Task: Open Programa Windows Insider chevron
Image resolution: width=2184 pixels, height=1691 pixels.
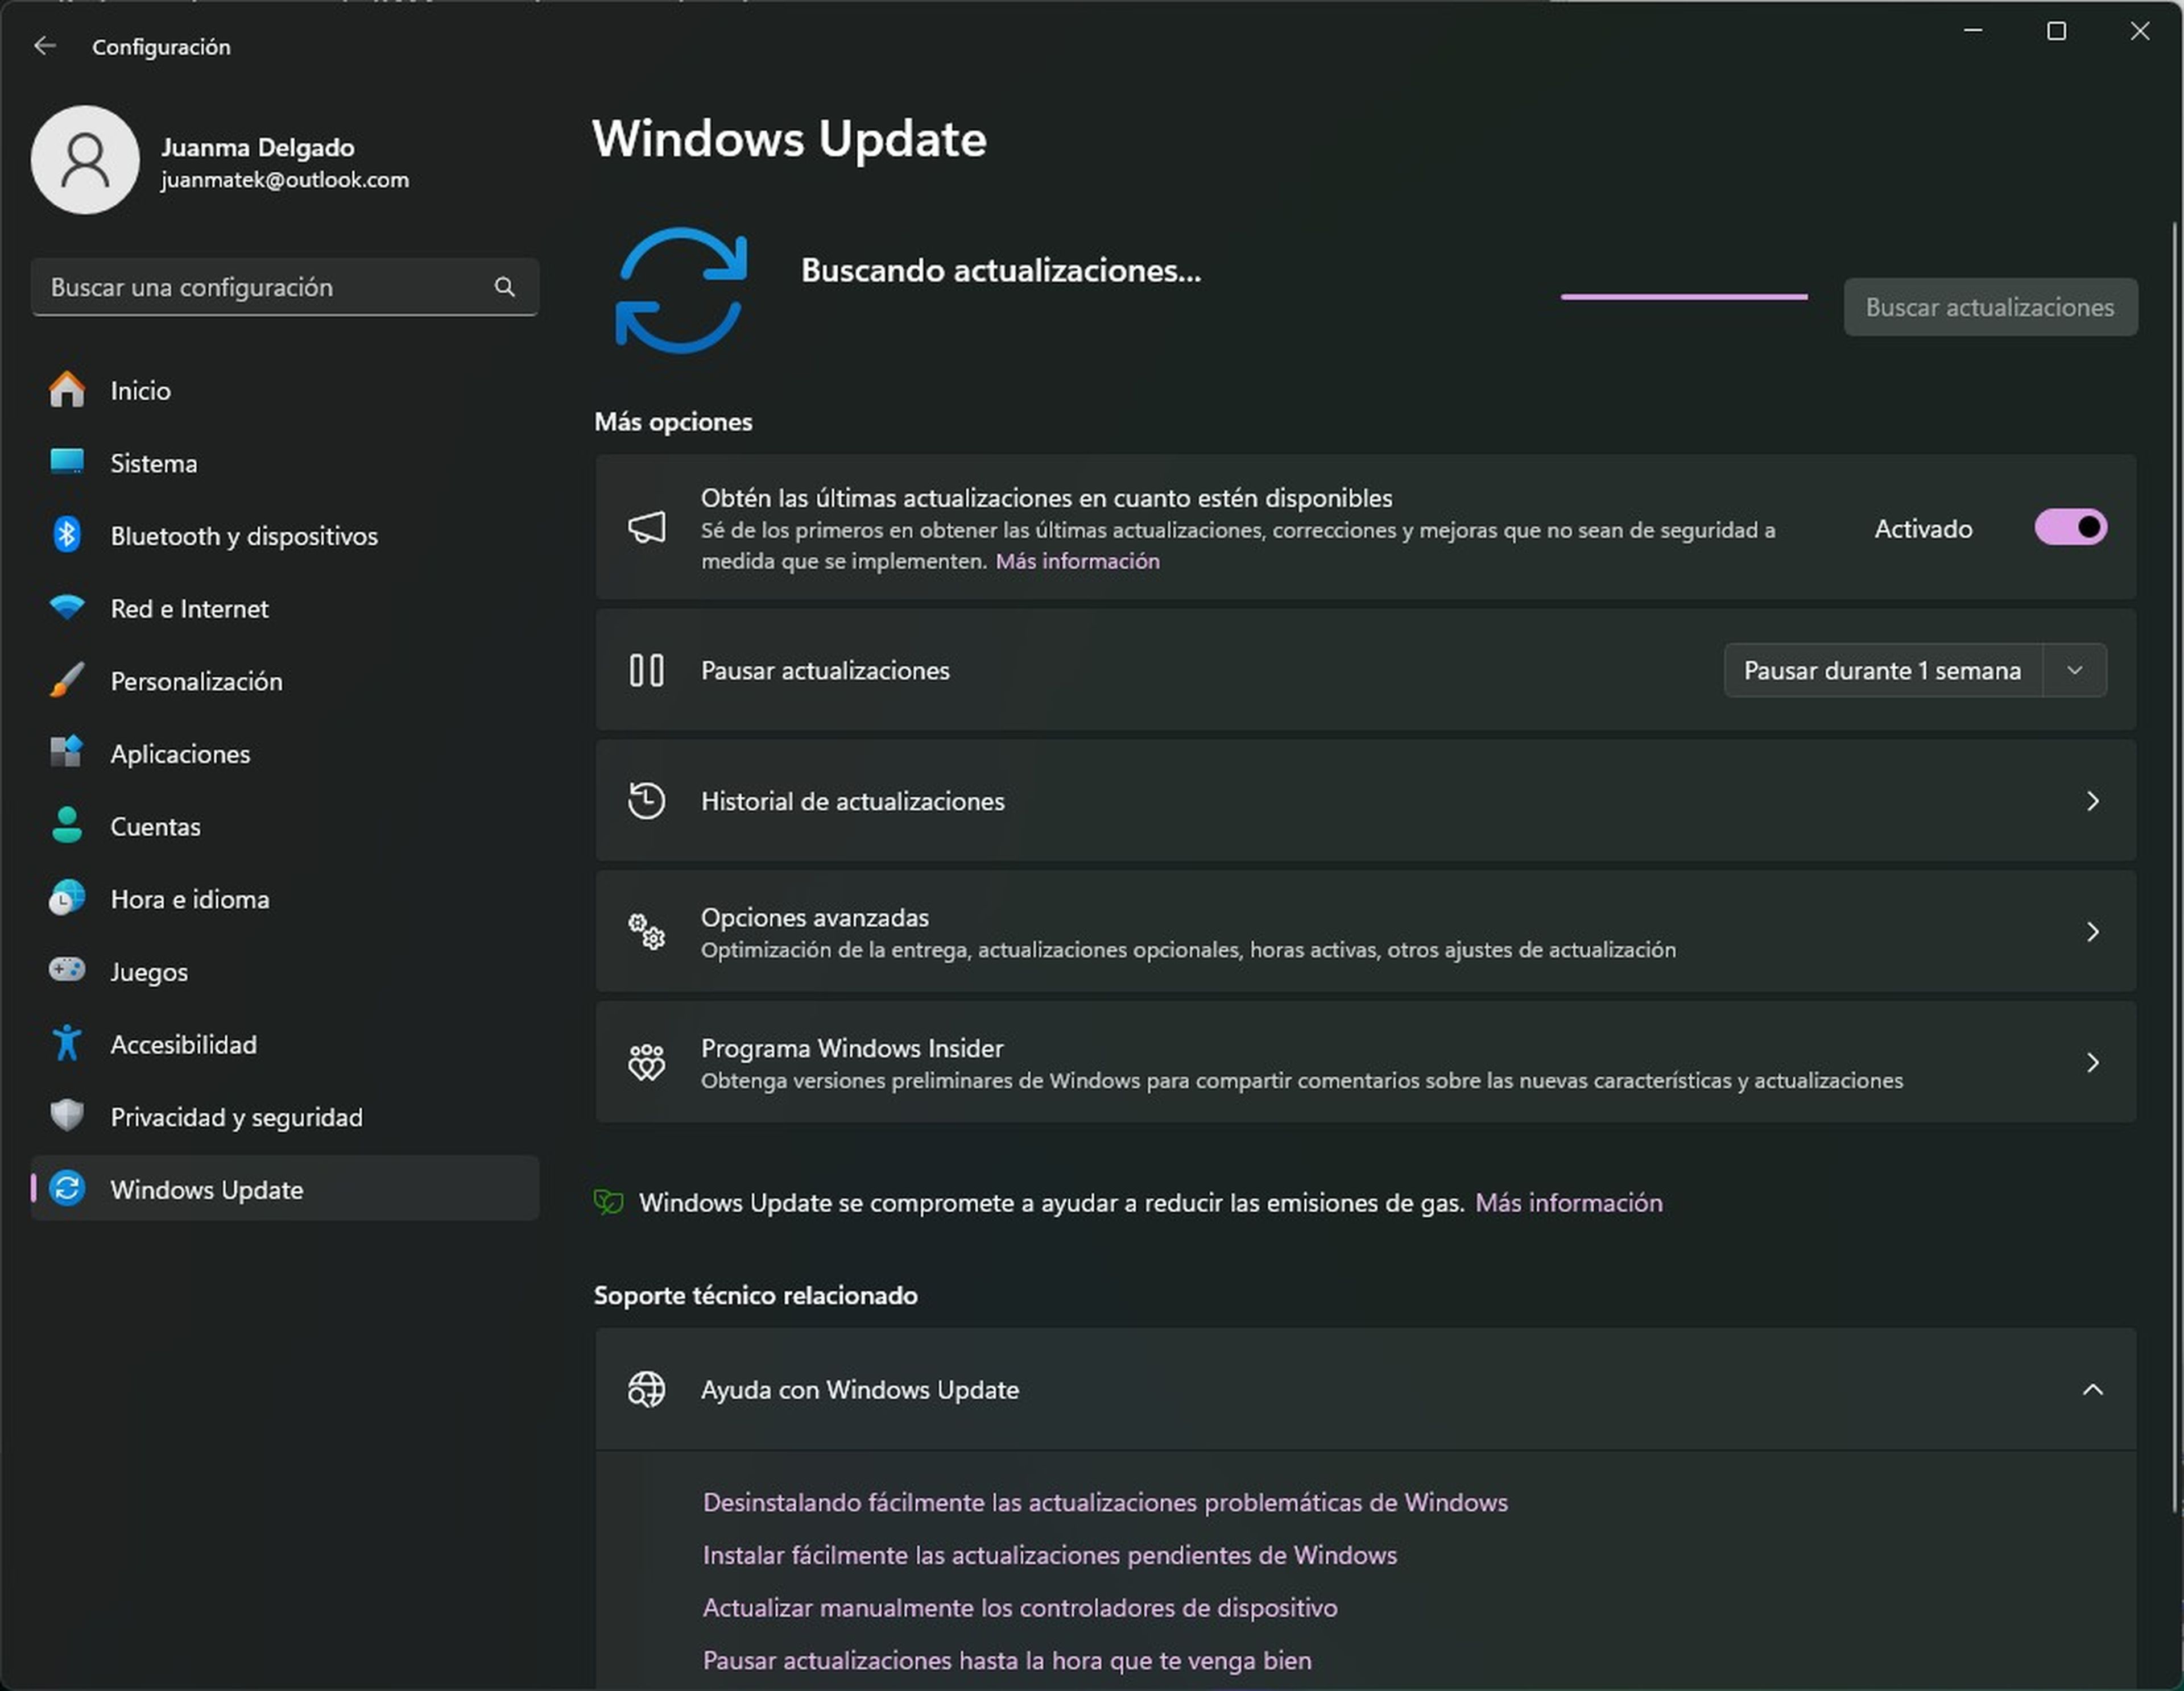Action: pos(2093,1062)
